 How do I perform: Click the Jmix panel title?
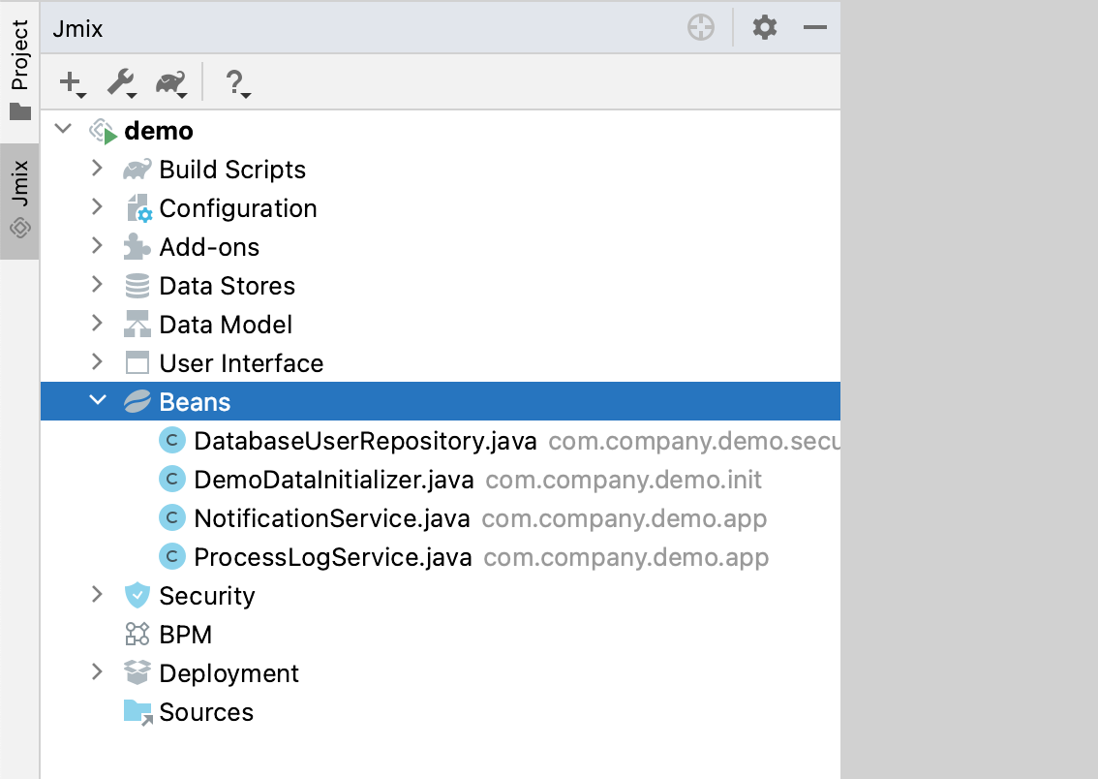coord(77,29)
